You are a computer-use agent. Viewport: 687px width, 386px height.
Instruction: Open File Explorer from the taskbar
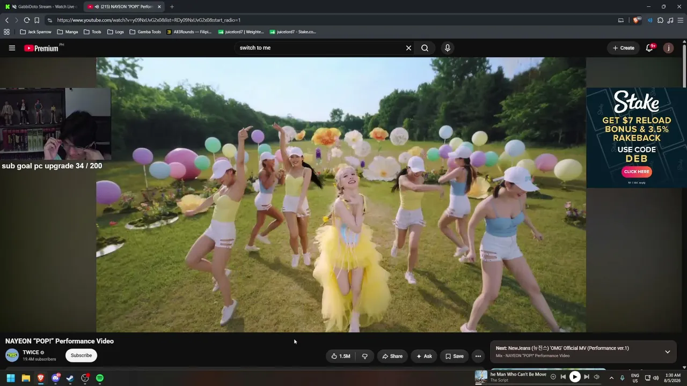point(26,378)
